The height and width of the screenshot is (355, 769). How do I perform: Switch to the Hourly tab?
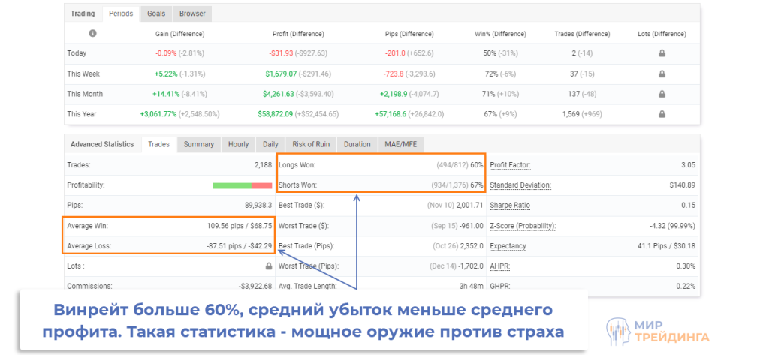click(x=238, y=144)
